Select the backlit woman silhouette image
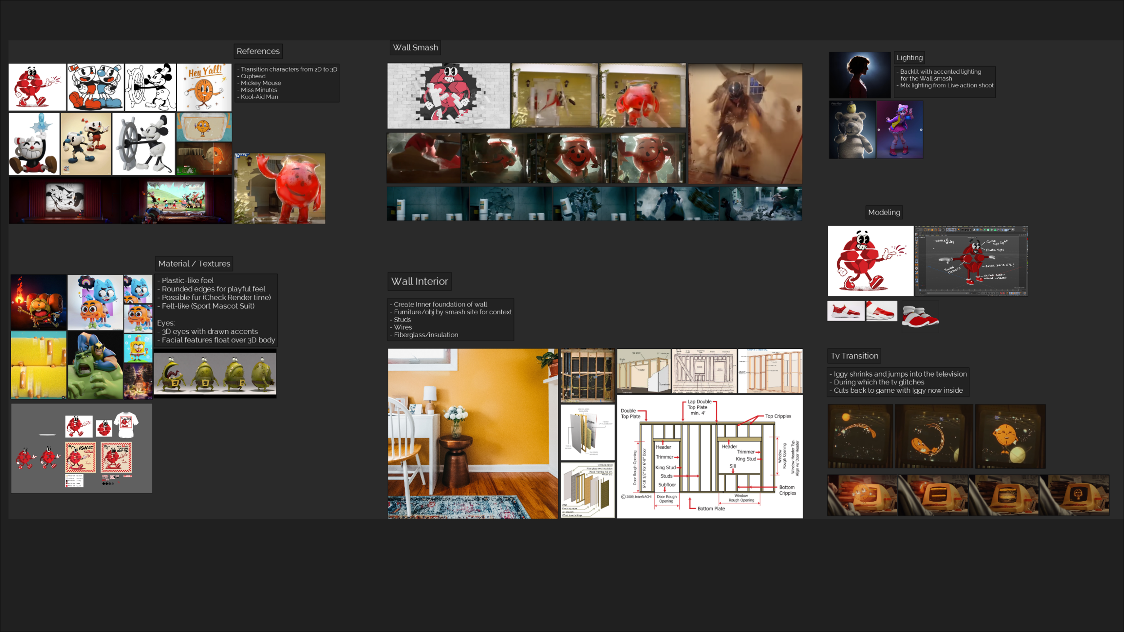The width and height of the screenshot is (1124, 632). click(x=859, y=75)
